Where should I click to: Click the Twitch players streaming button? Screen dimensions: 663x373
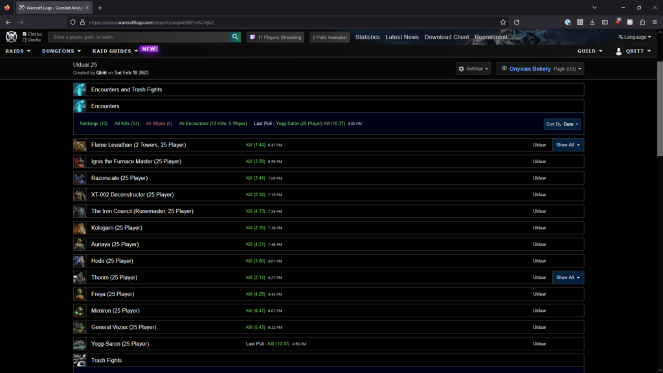tap(276, 38)
